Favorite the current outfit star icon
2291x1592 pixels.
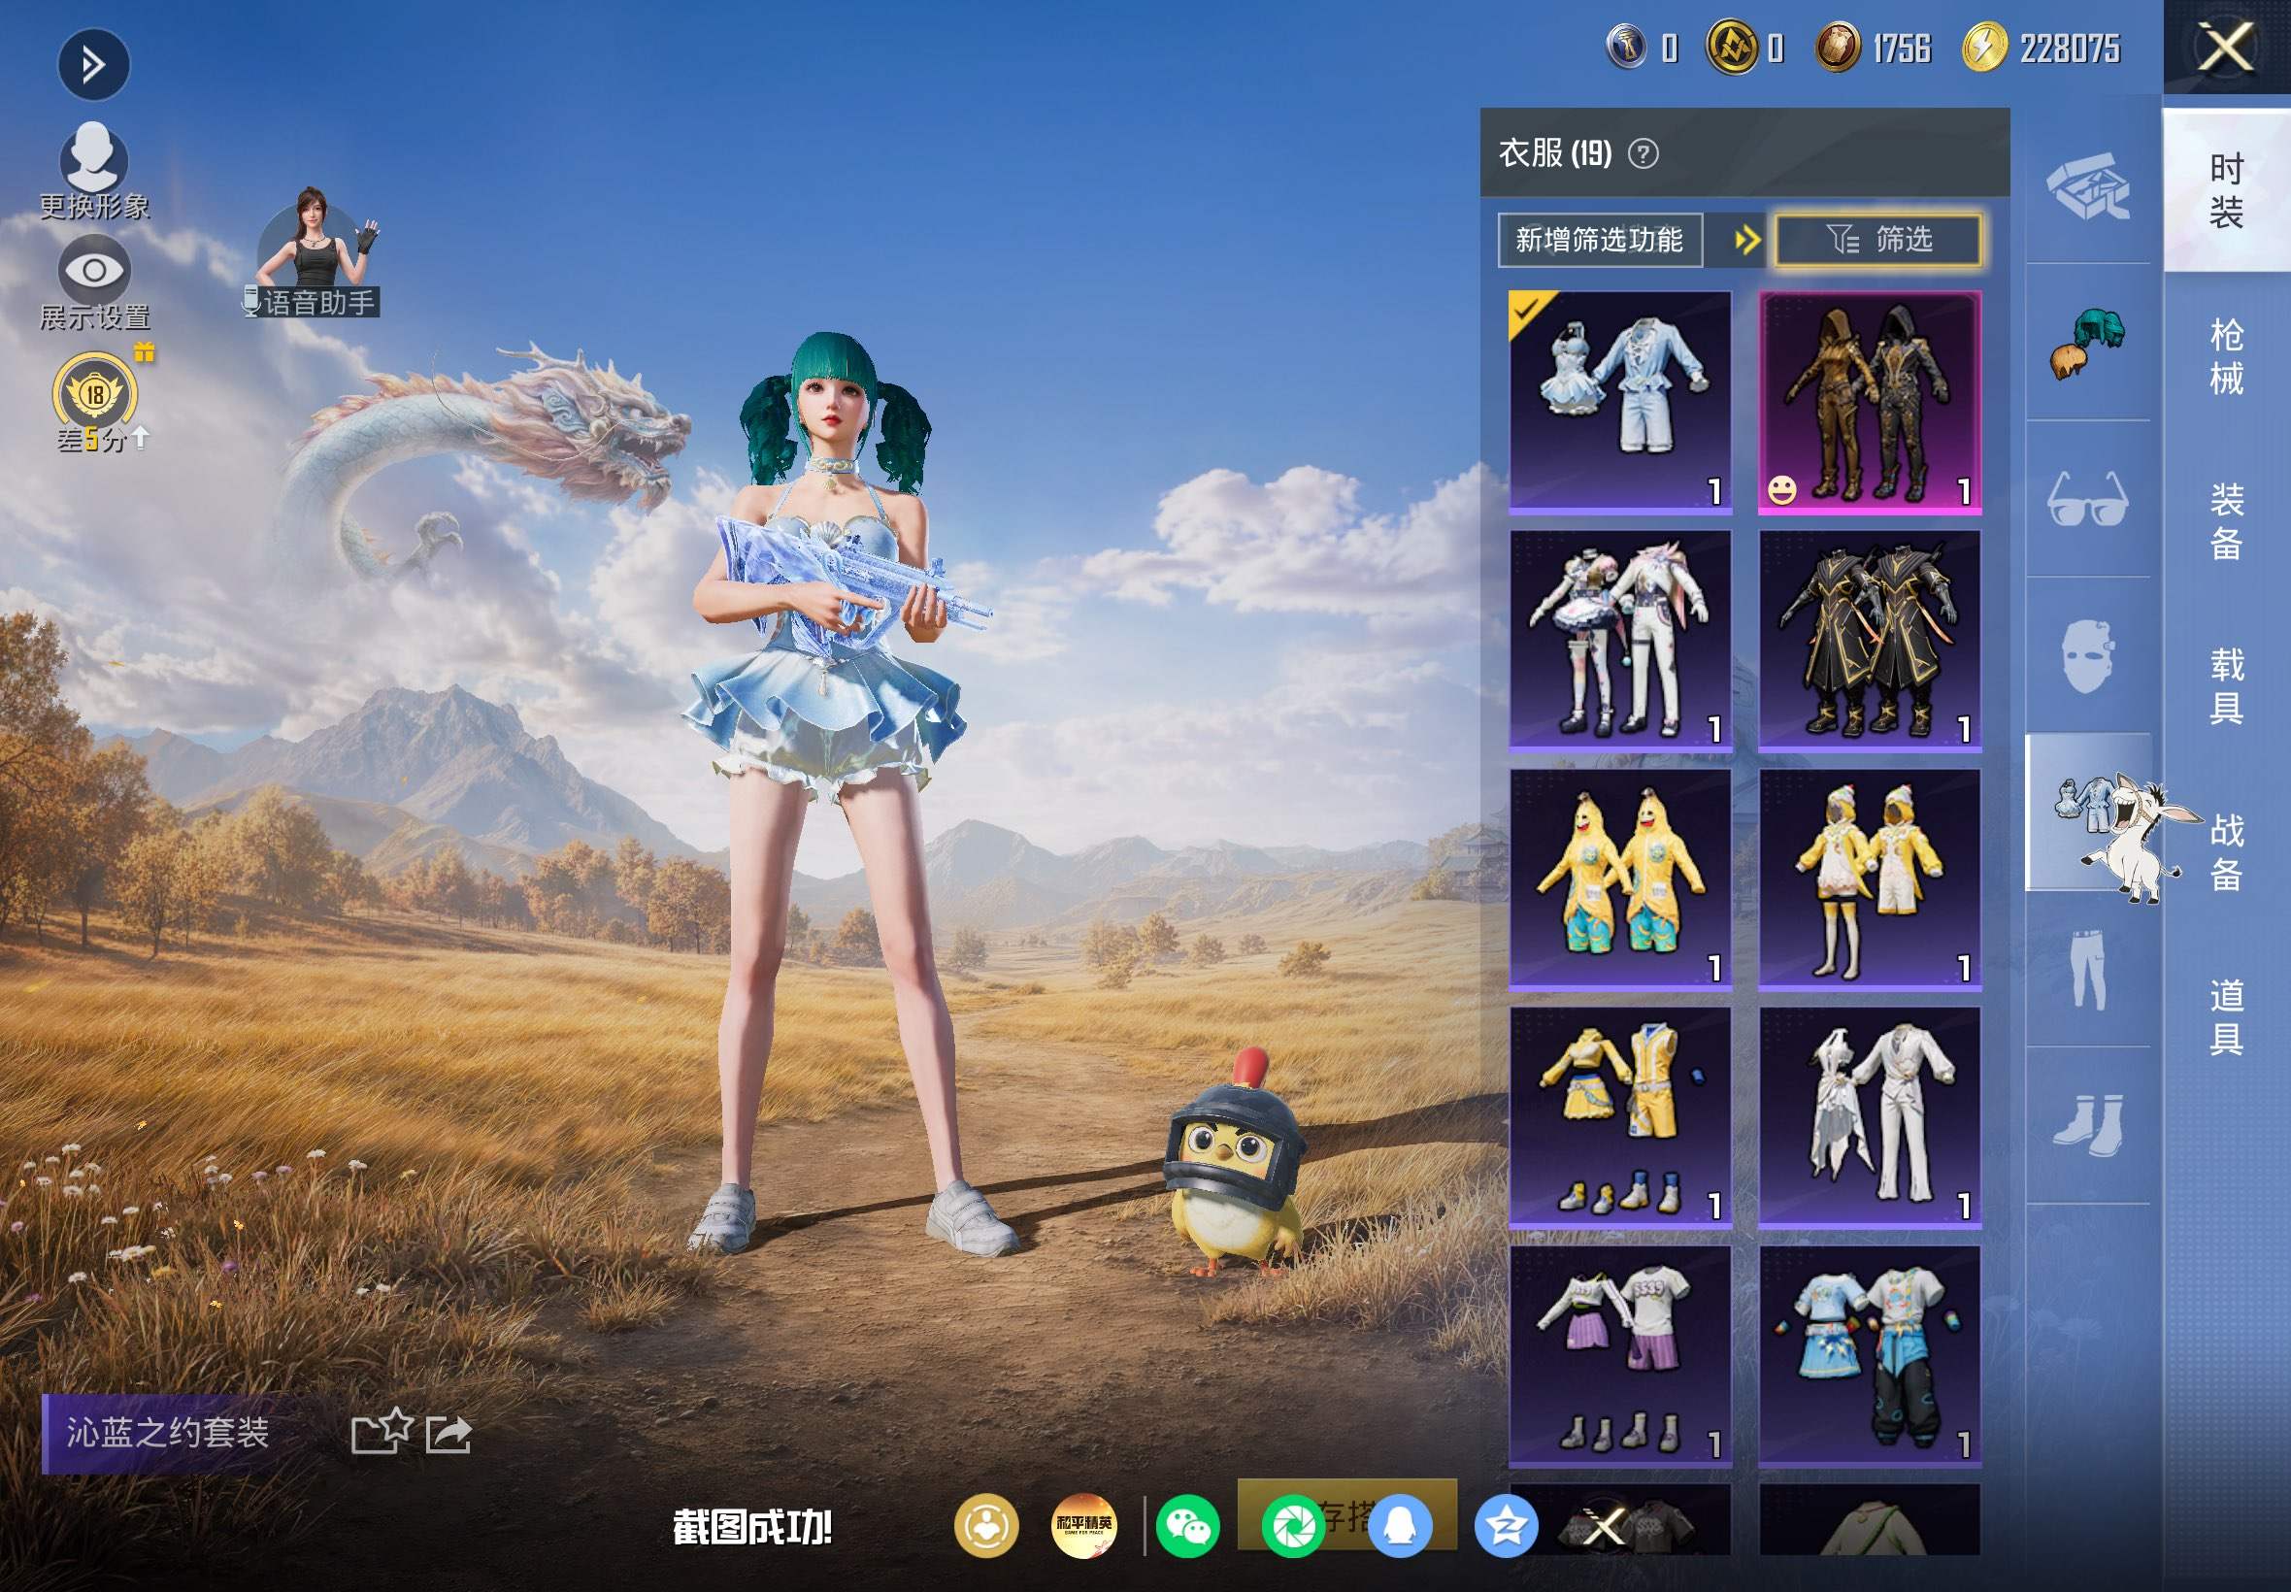pos(382,1432)
